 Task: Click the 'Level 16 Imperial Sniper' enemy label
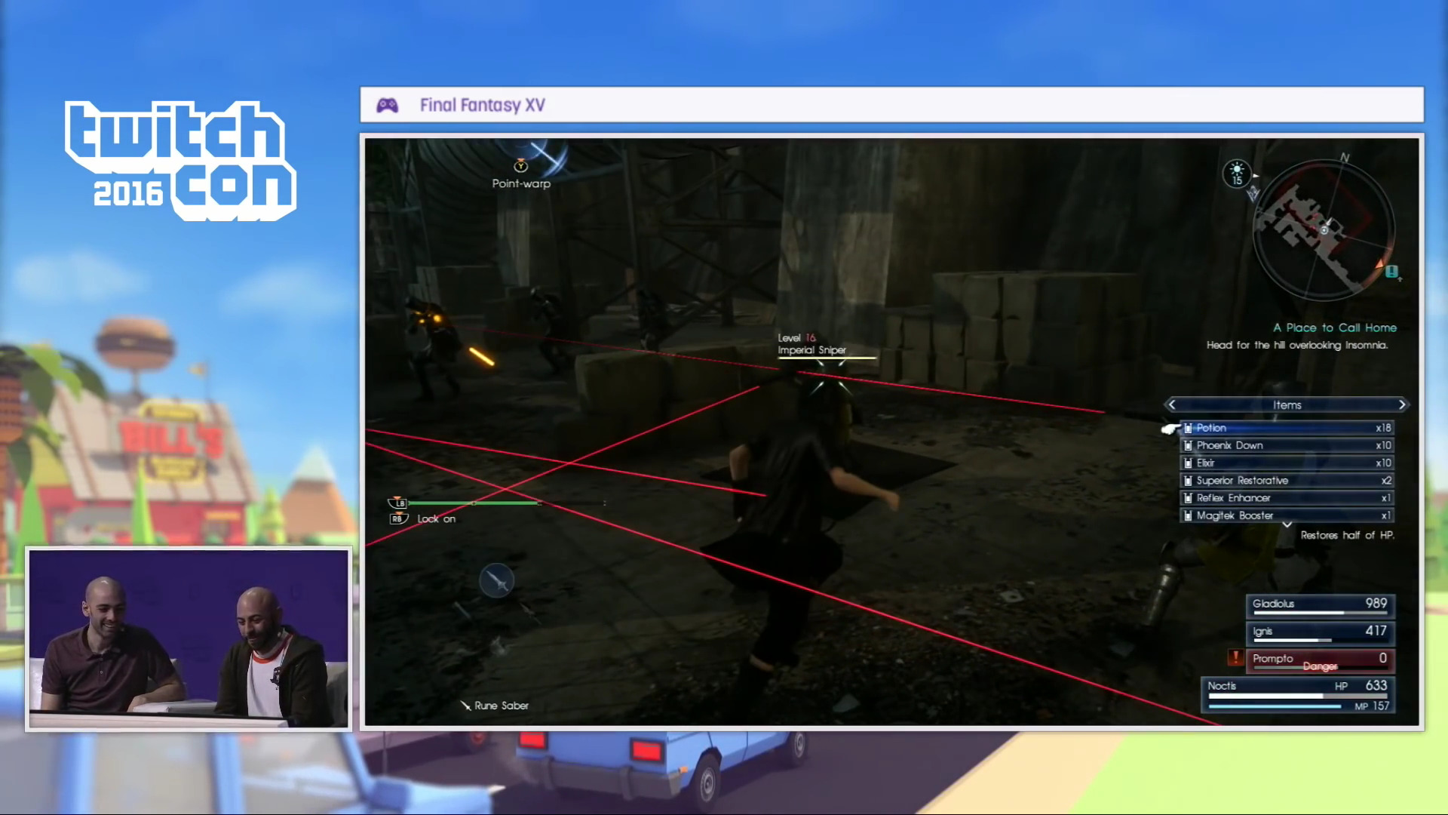pyautogui.click(x=812, y=344)
